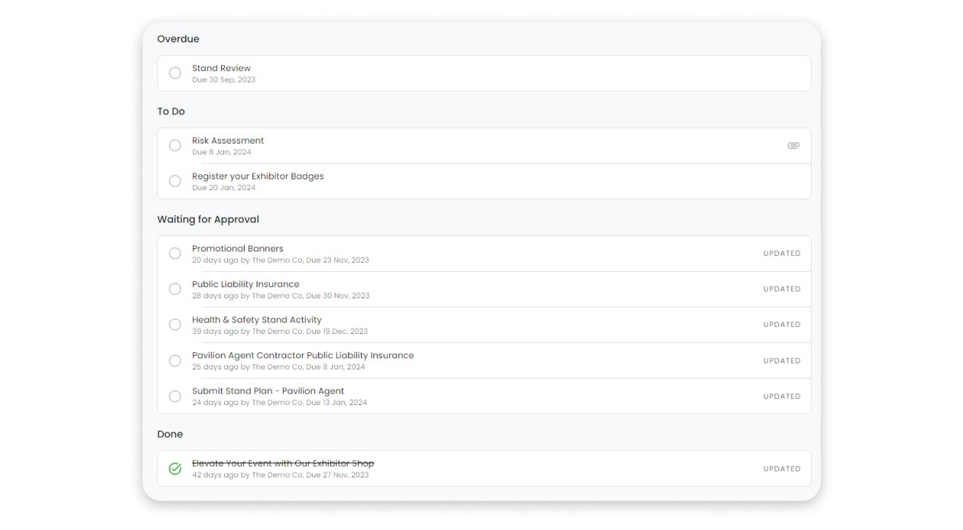The width and height of the screenshot is (963, 530).
Task: Uncheck the completed Exhibitor Shop task
Action: 175,469
